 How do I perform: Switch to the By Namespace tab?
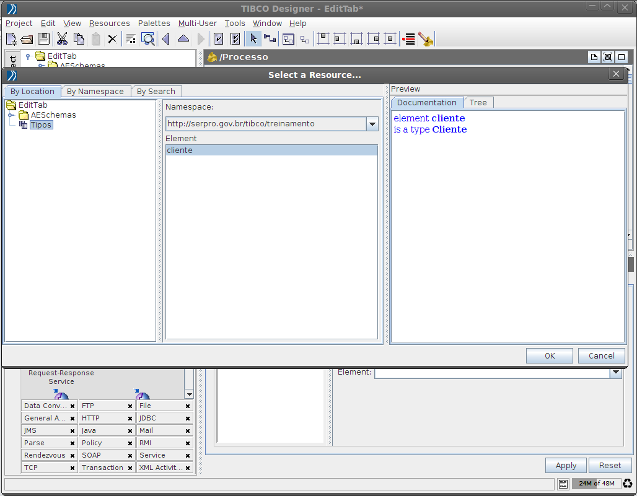coord(95,92)
